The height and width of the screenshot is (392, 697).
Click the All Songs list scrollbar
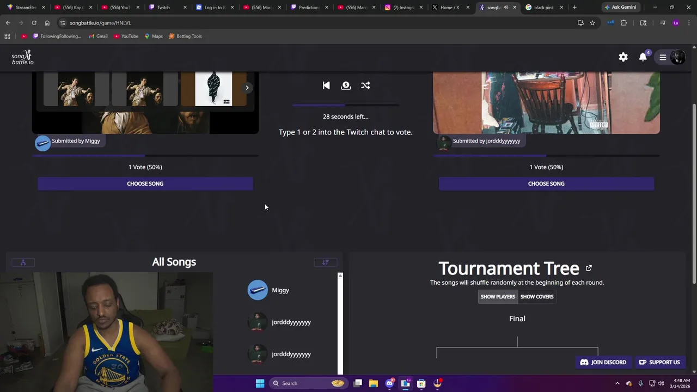coord(340,324)
